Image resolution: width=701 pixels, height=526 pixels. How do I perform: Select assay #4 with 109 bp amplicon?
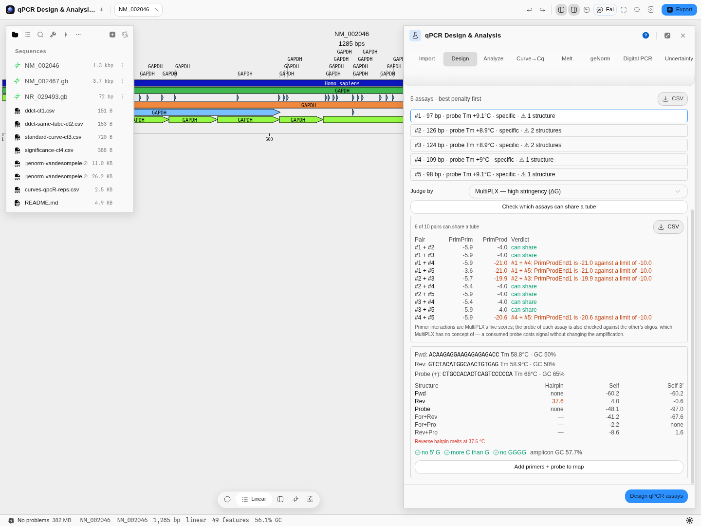(x=549, y=160)
